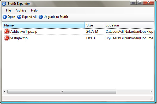Sort list by Name column header
This screenshot has width=157, height=104.
(44, 25)
